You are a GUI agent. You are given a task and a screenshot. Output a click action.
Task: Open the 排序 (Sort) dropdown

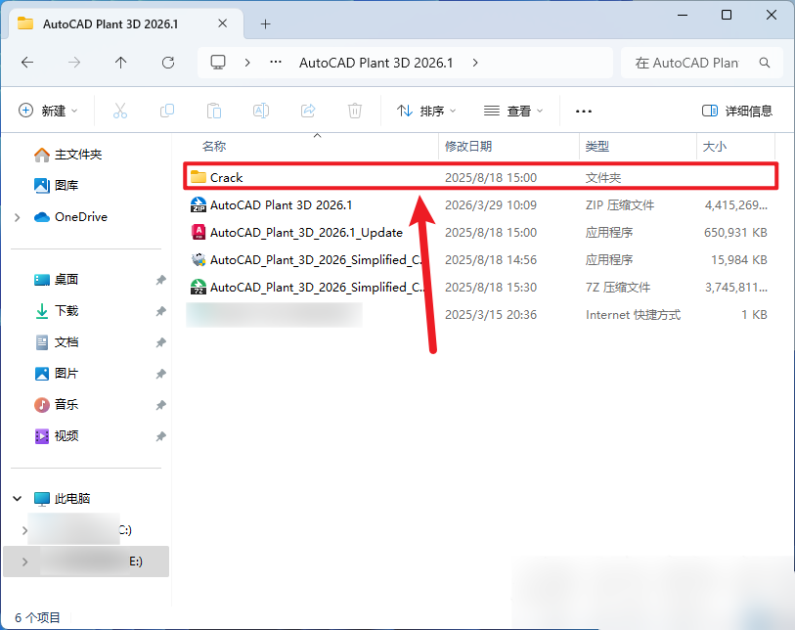point(426,111)
